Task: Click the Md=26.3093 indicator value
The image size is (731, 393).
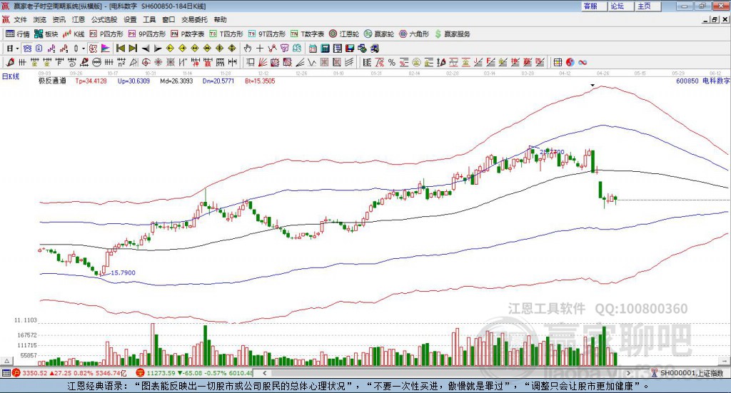Action: pyautogui.click(x=176, y=81)
